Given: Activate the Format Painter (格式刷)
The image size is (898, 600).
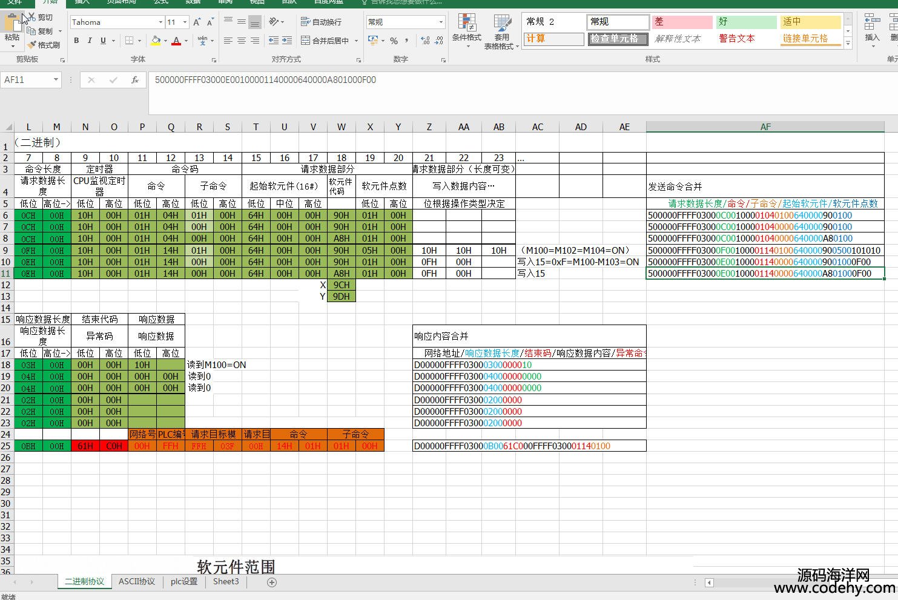Looking at the screenshot, I should (x=43, y=45).
